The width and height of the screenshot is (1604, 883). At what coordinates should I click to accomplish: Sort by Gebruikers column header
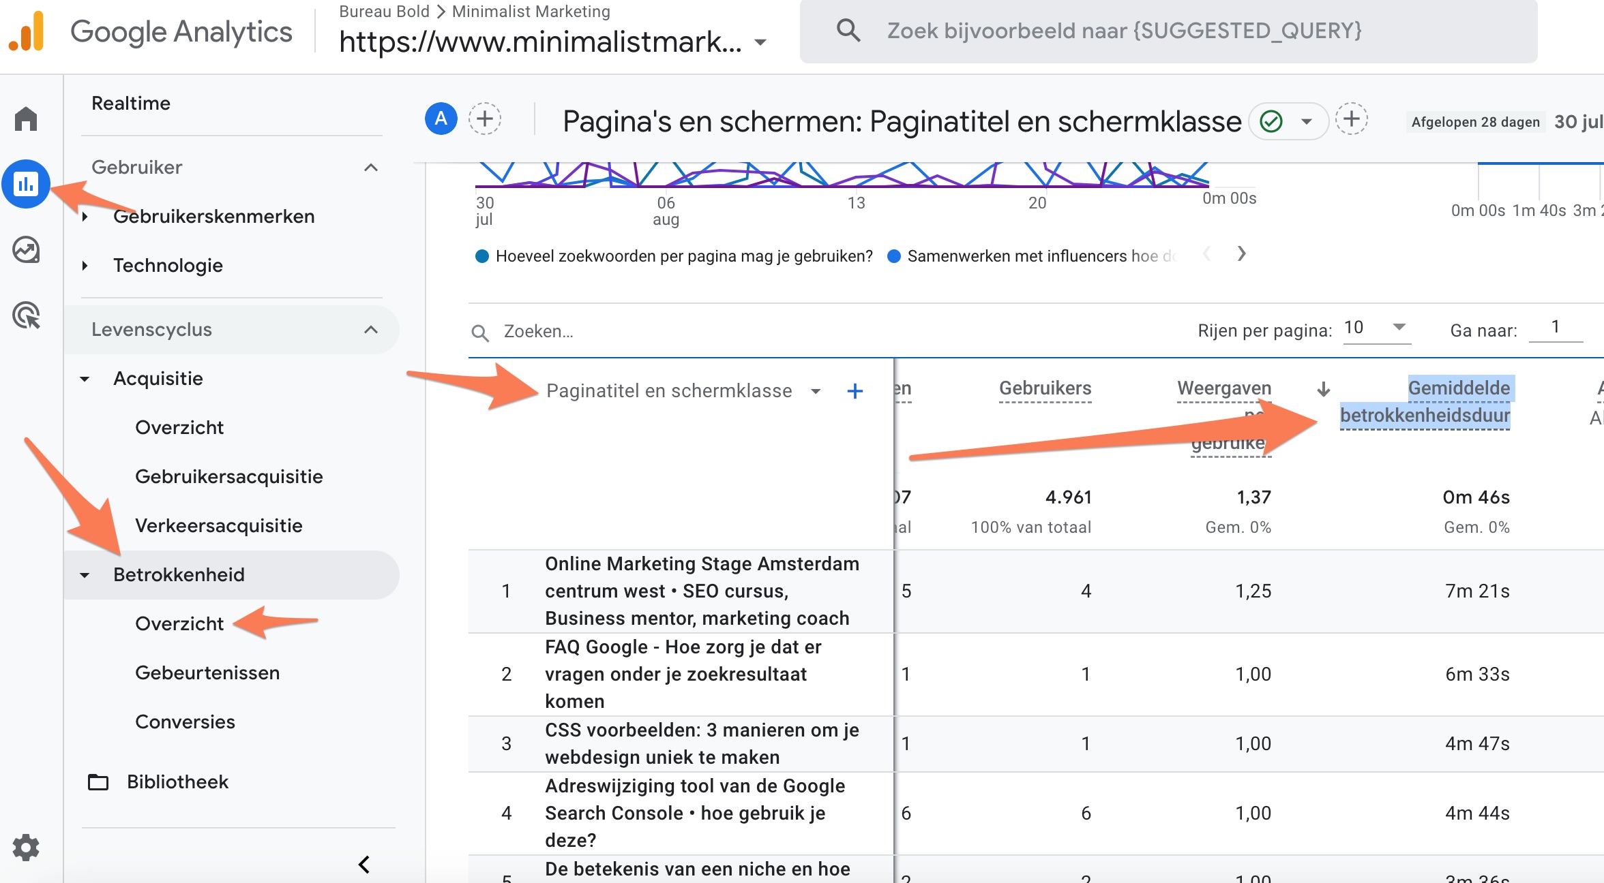(x=1045, y=388)
